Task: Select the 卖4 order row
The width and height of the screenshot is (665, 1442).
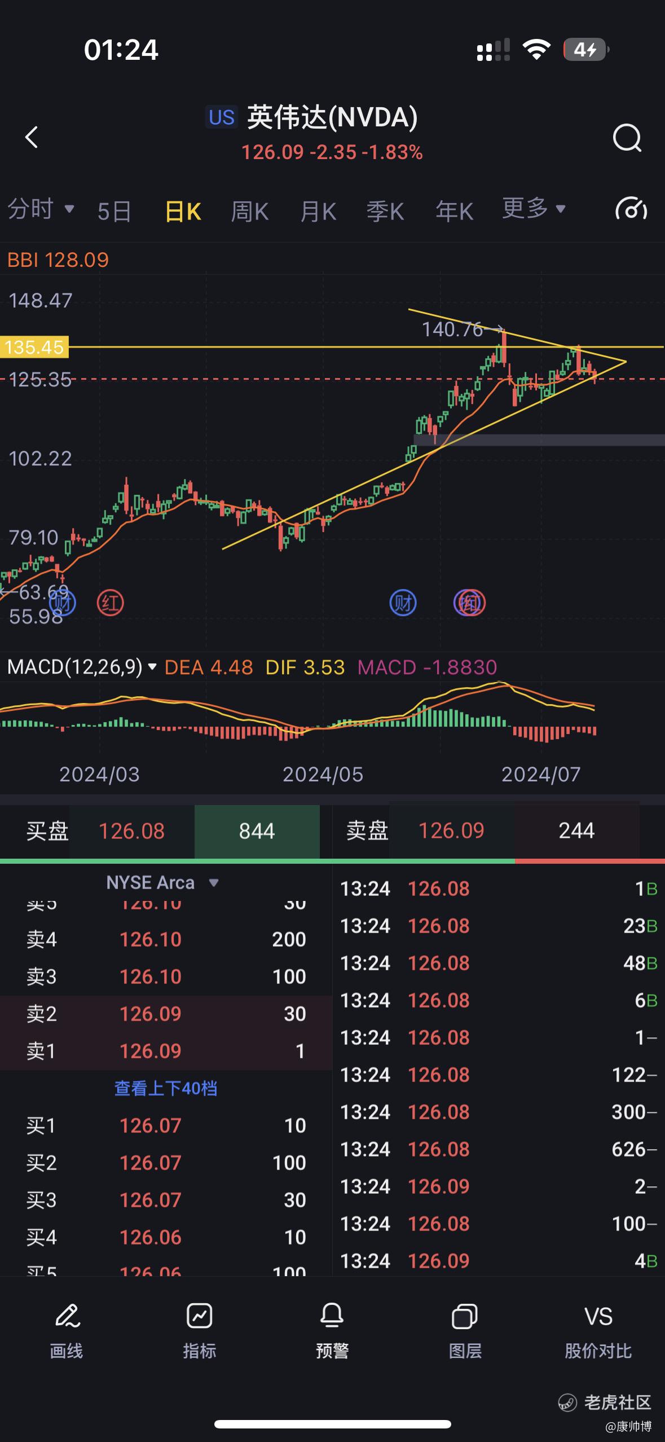Action: (166, 939)
